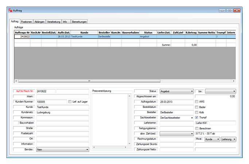Click the FN application icon in title bar

(10, 10)
